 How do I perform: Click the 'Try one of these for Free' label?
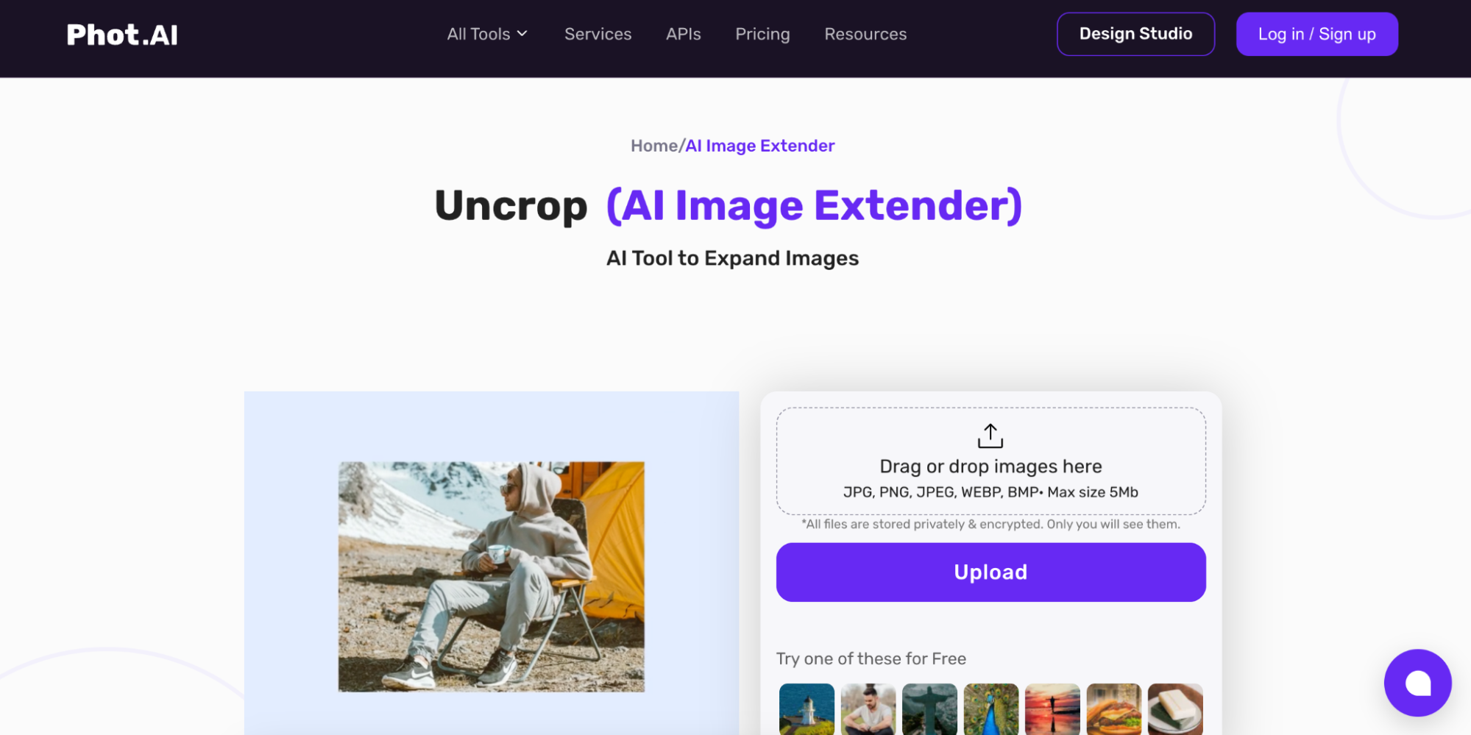tap(871, 658)
